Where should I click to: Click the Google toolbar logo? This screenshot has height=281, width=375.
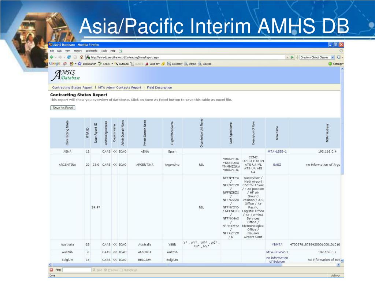[55, 64]
